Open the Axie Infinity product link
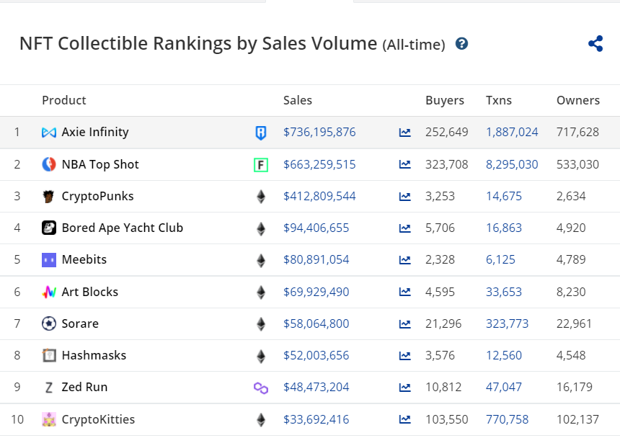 click(x=95, y=132)
